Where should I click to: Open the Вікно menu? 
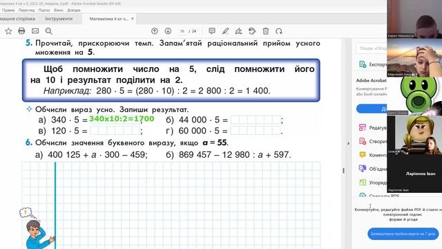(59, 10)
